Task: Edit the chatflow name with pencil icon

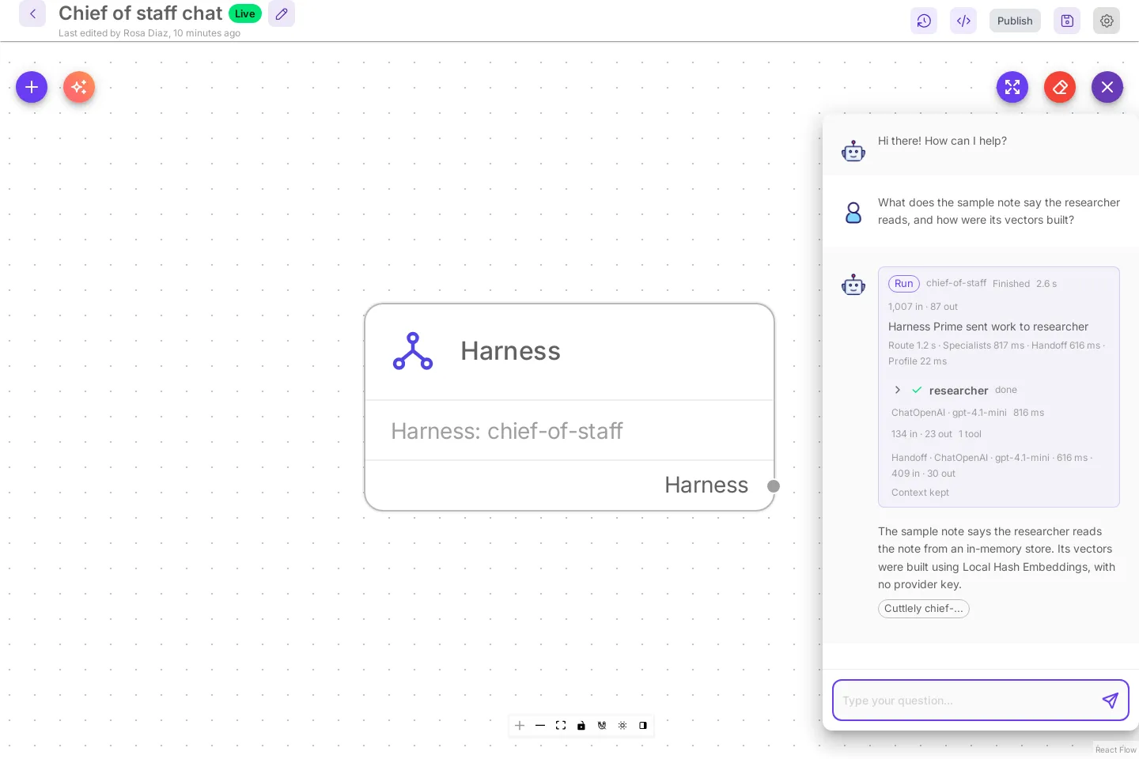Action: (282, 13)
